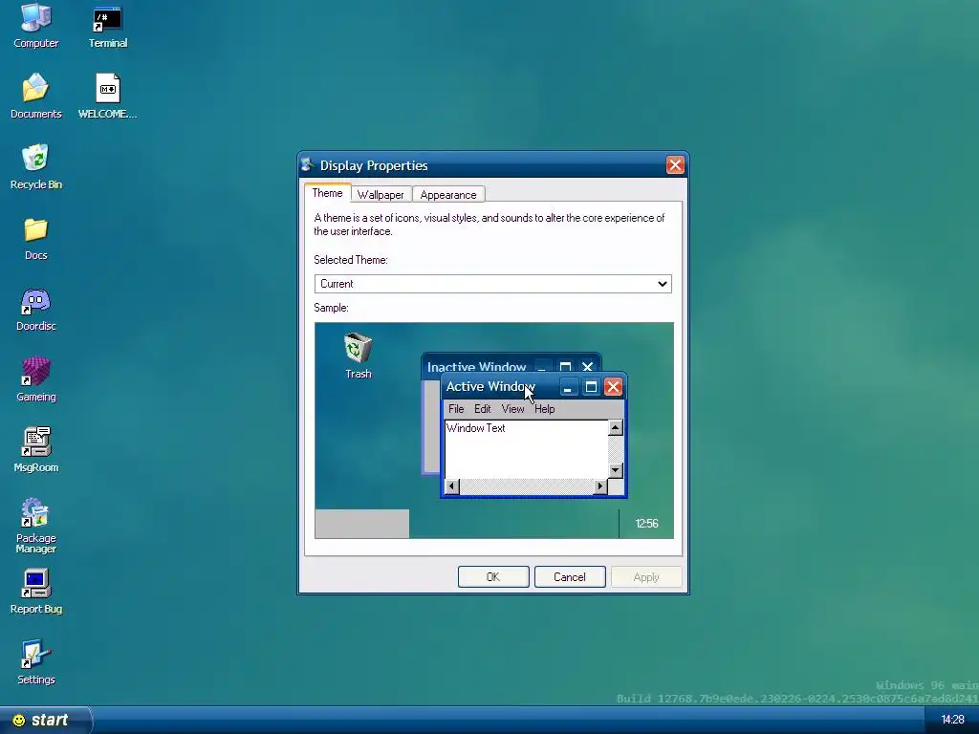This screenshot has width=979, height=734.
Task: Click the sample scrollbar up arrow
Action: coord(615,427)
